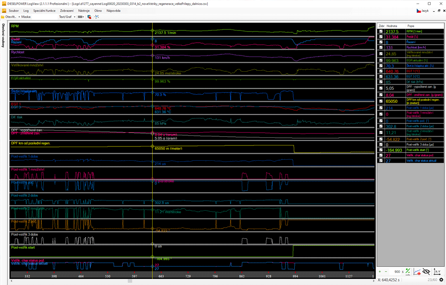The width and height of the screenshot is (446, 285).
Task: Uncheck the EGT 1 channel checkbox
Action: tap(381, 71)
